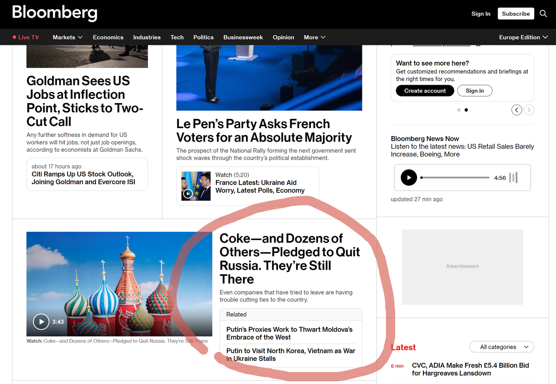The height and width of the screenshot is (384, 556).
Task: Click the Watch Coke video caption
Action: (117, 341)
